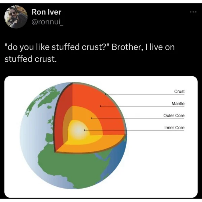This screenshot has width=202, height=202.
Task: Click the stuffed crust tweet text
Action: pos(90,53)
